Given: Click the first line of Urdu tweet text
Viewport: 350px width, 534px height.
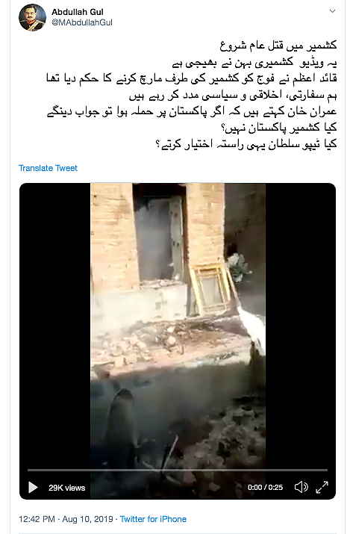Looking at the screenshot, I should [278, 46].
